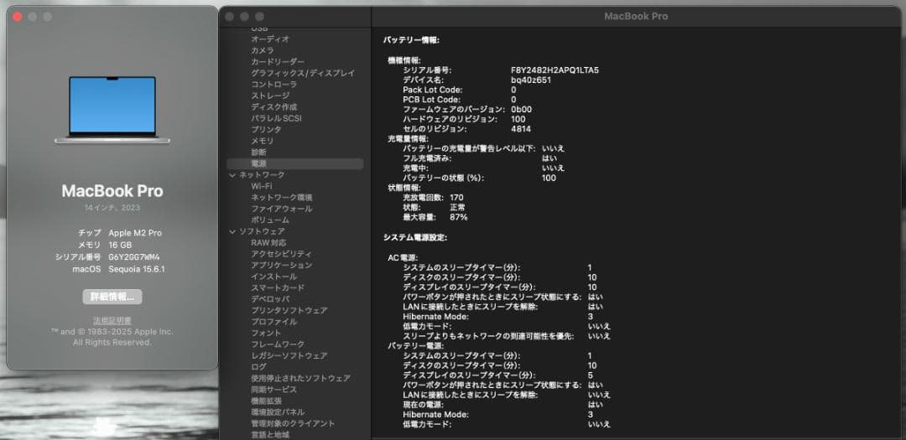Screen dimensions: 906x440
Task: Click the ファームウェアのバージョン value 0b00
Action: pyautogui.click(x=521, y=109)
